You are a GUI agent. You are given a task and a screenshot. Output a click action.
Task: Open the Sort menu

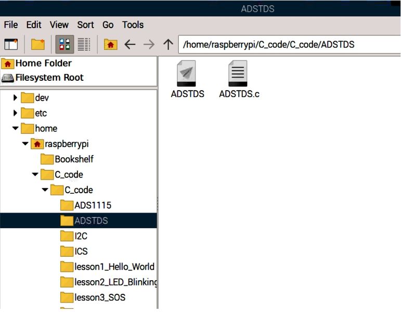(85, 24)
